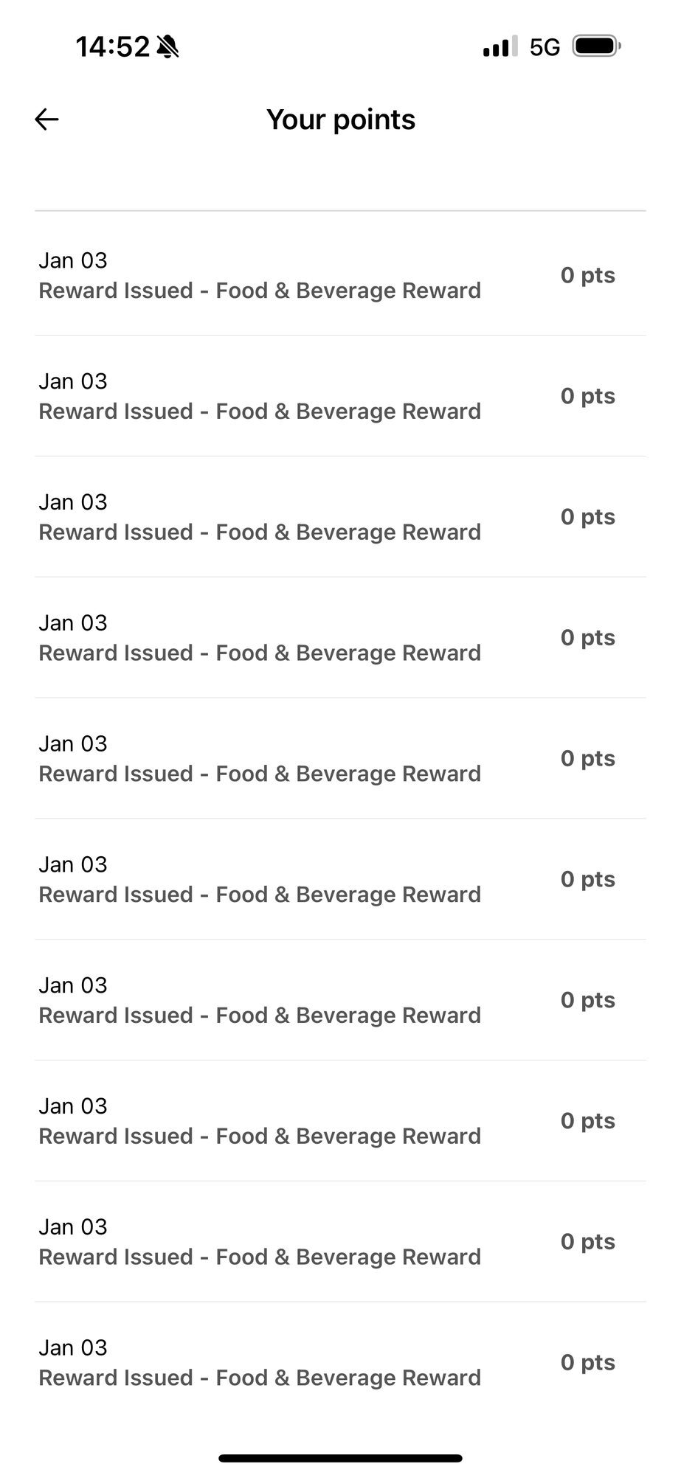Tap the "Your points" page title

pyautogui.click(x=341, y=119)
